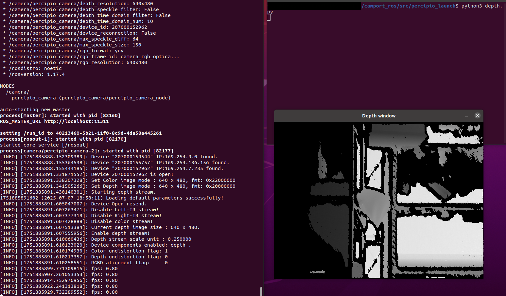Click the Device "207000159544" found line
506x296 pixels.
click(109, 157)
